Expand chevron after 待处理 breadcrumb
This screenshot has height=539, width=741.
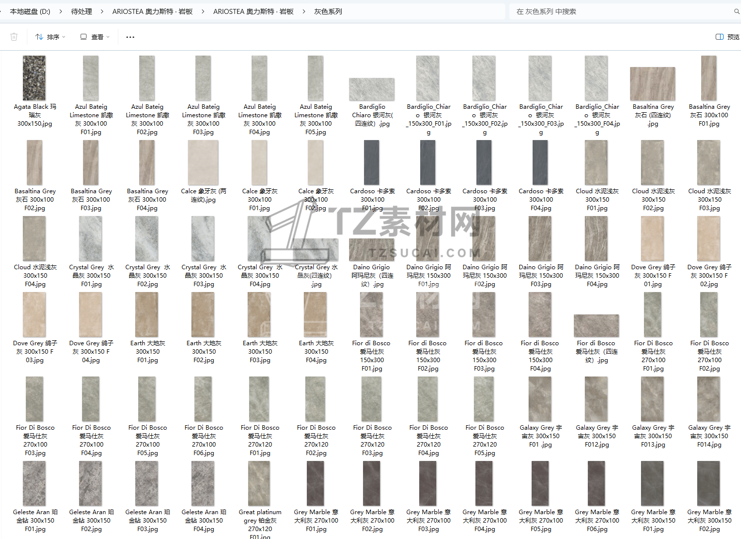(x=102, y=11)
